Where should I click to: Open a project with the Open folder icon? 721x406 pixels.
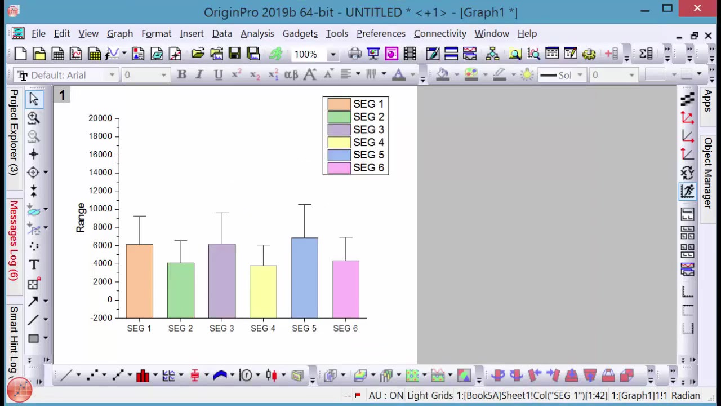point(198,54)
